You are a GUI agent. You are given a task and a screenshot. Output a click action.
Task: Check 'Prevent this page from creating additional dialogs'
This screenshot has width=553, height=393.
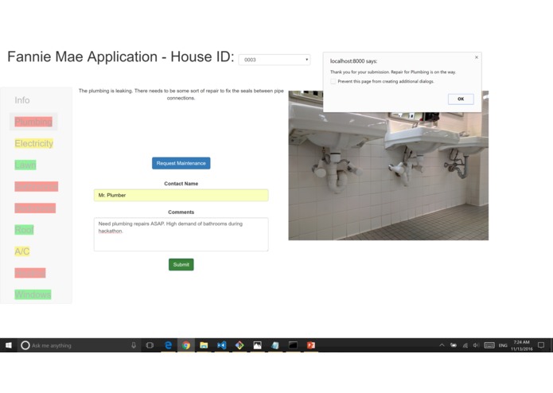[333, 81]
